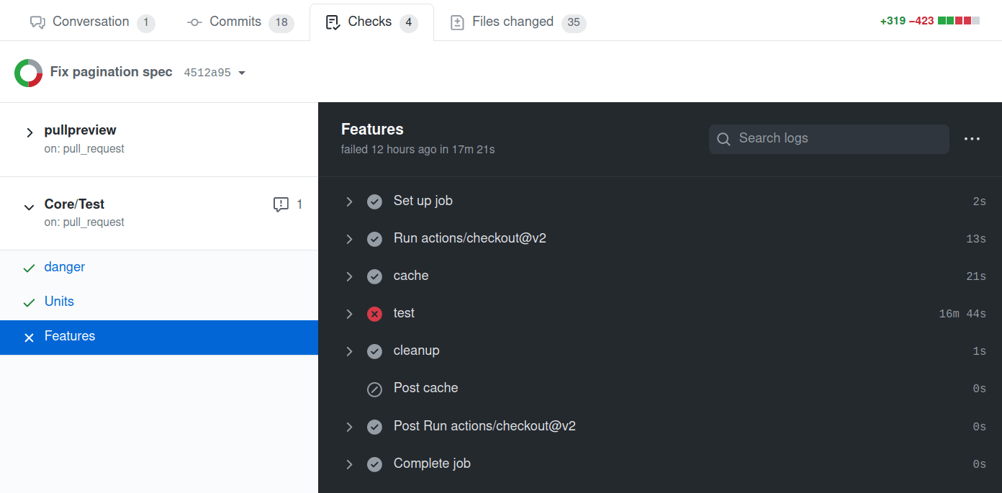
Task: Collapse the Core/Test workflow group
Action: pyautogui.click(x=30, y=207)
